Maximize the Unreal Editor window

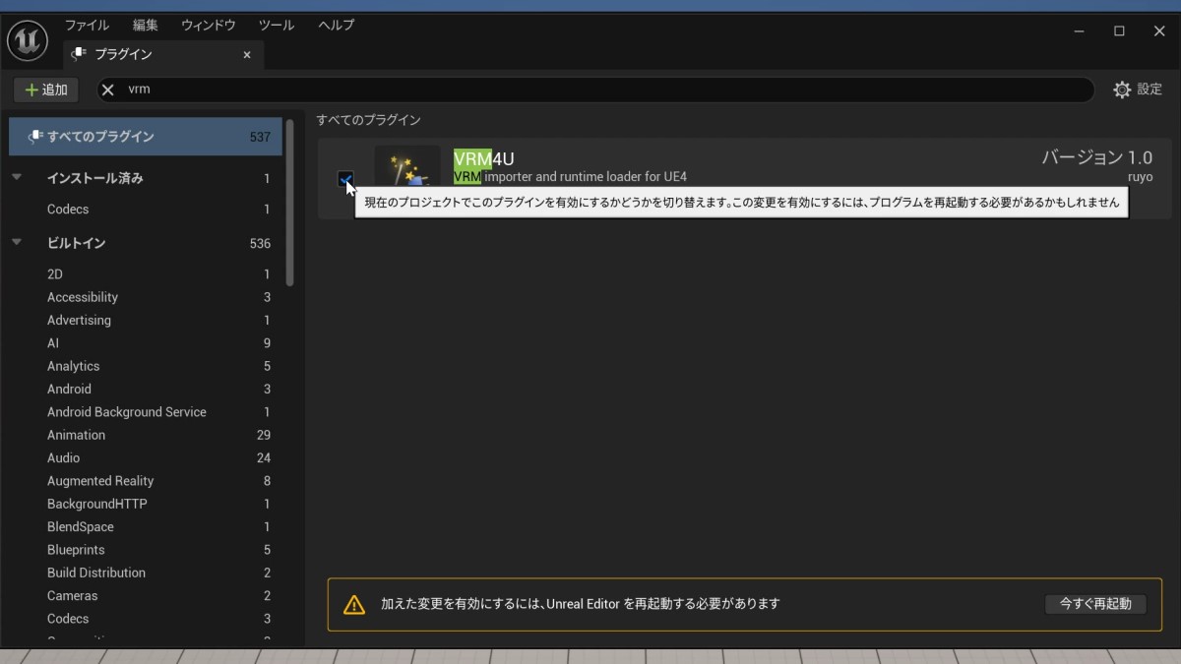click(1119, 31)
